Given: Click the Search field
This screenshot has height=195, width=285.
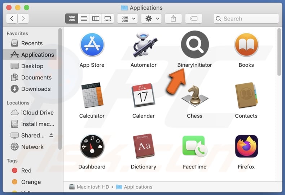Looking at the screenshot, I should click(x=246, y=18).
